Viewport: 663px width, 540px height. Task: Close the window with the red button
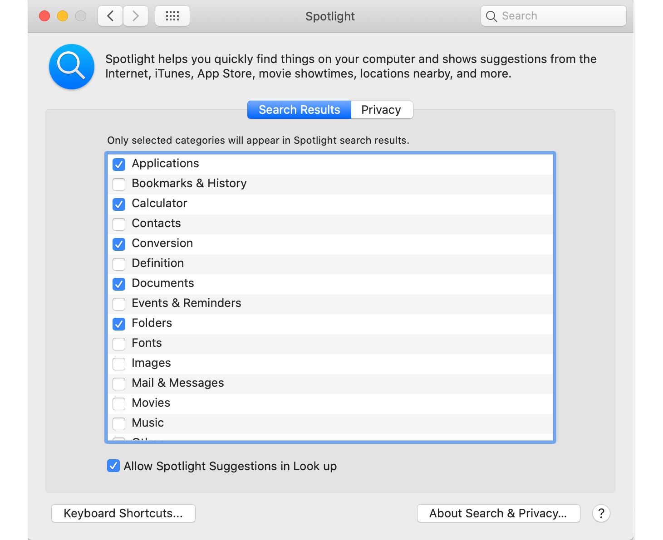tap(44, 16)
